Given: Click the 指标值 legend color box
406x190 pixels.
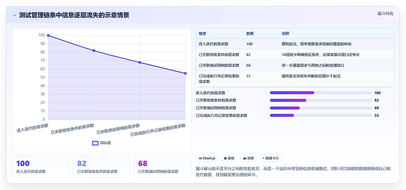Looking at the screenshot, I should (x=95, y=143).
